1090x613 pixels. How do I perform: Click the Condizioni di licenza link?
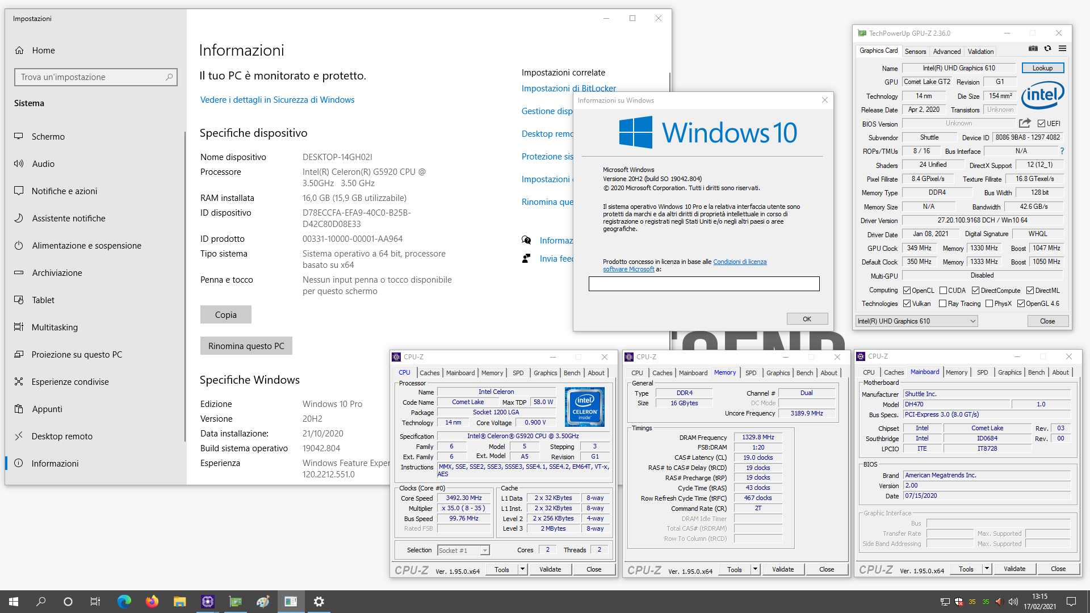pos(740,262)
